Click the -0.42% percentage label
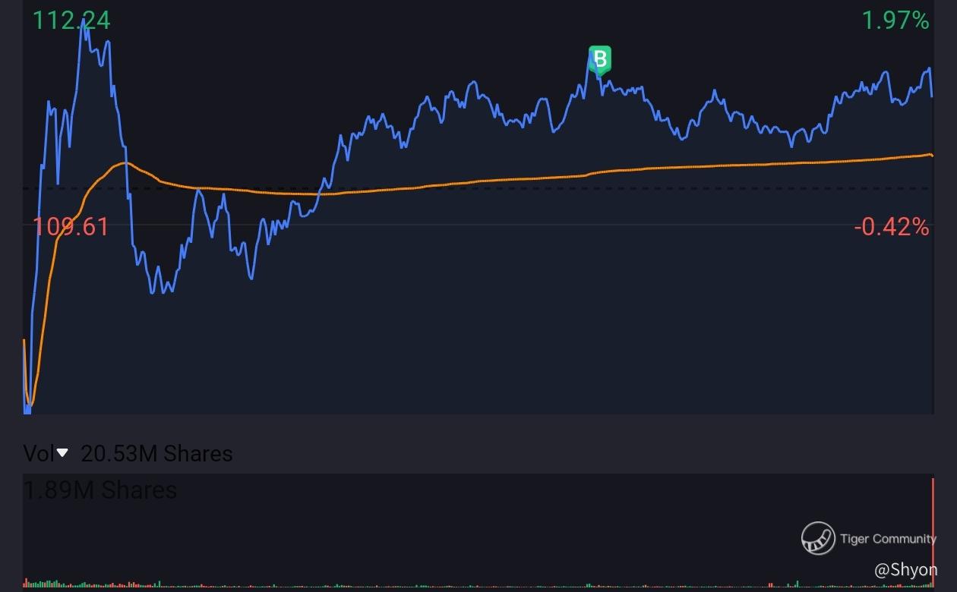 point(892,226)
